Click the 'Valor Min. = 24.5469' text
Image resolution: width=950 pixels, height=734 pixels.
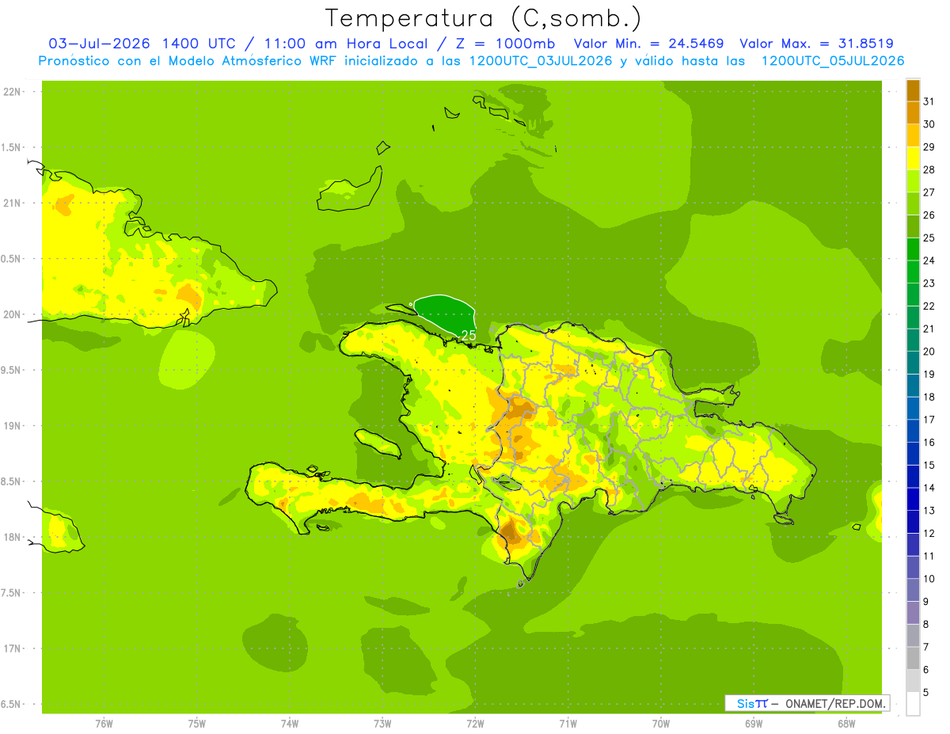point(648,44)
